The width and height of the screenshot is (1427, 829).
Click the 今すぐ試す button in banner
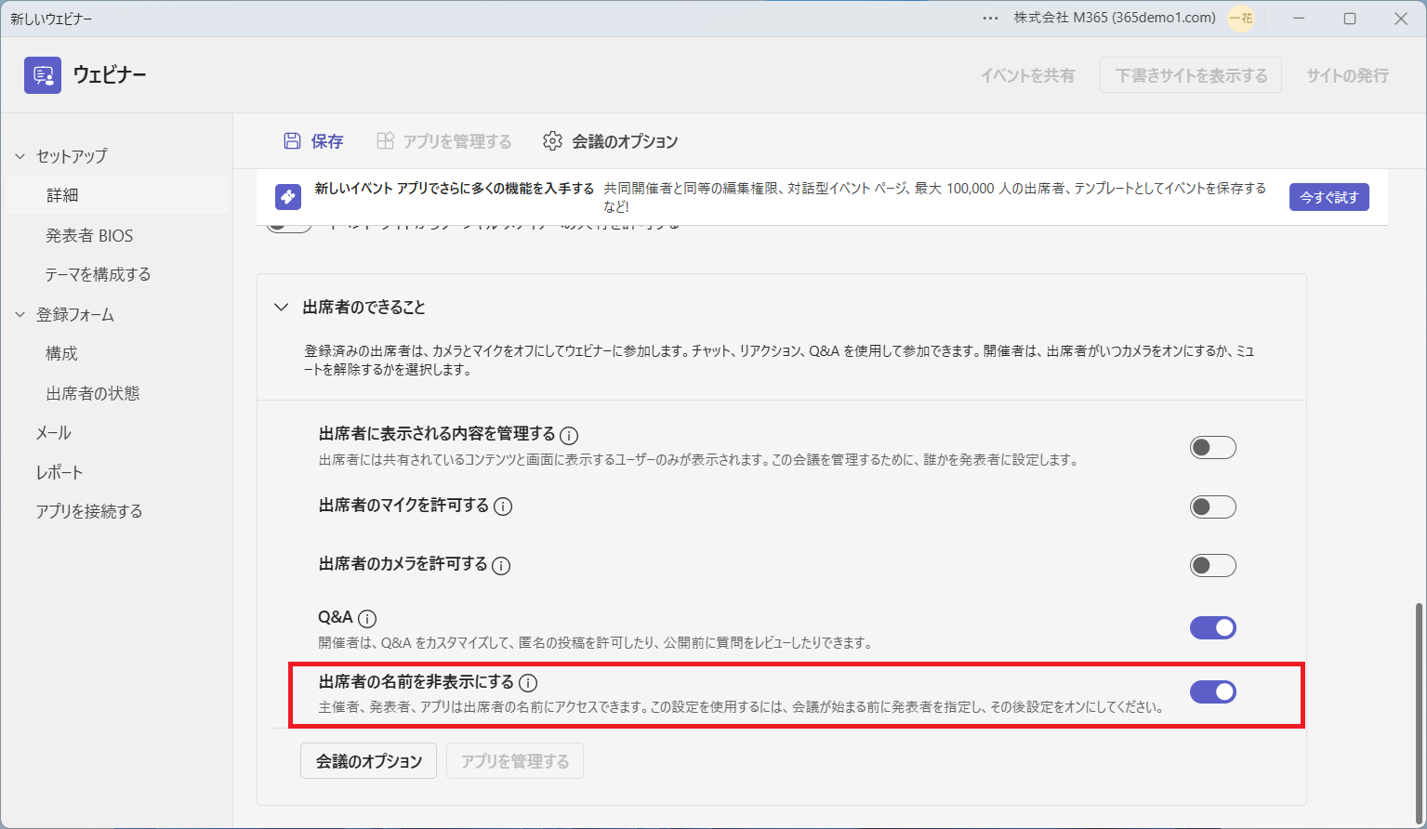1328,197
